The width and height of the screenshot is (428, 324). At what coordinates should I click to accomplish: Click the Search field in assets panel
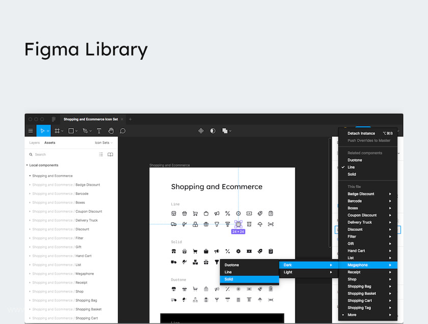(63, 155)
